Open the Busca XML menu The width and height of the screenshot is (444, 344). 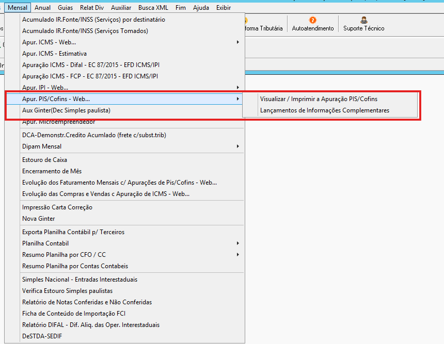[x=153, y=8]
